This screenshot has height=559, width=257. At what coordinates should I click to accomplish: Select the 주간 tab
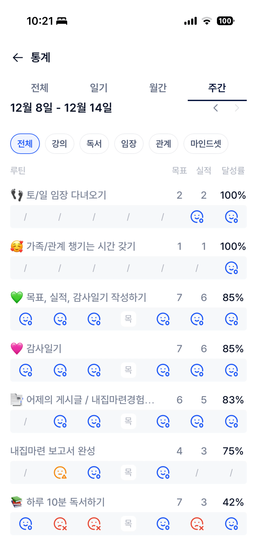pos(217,88)
